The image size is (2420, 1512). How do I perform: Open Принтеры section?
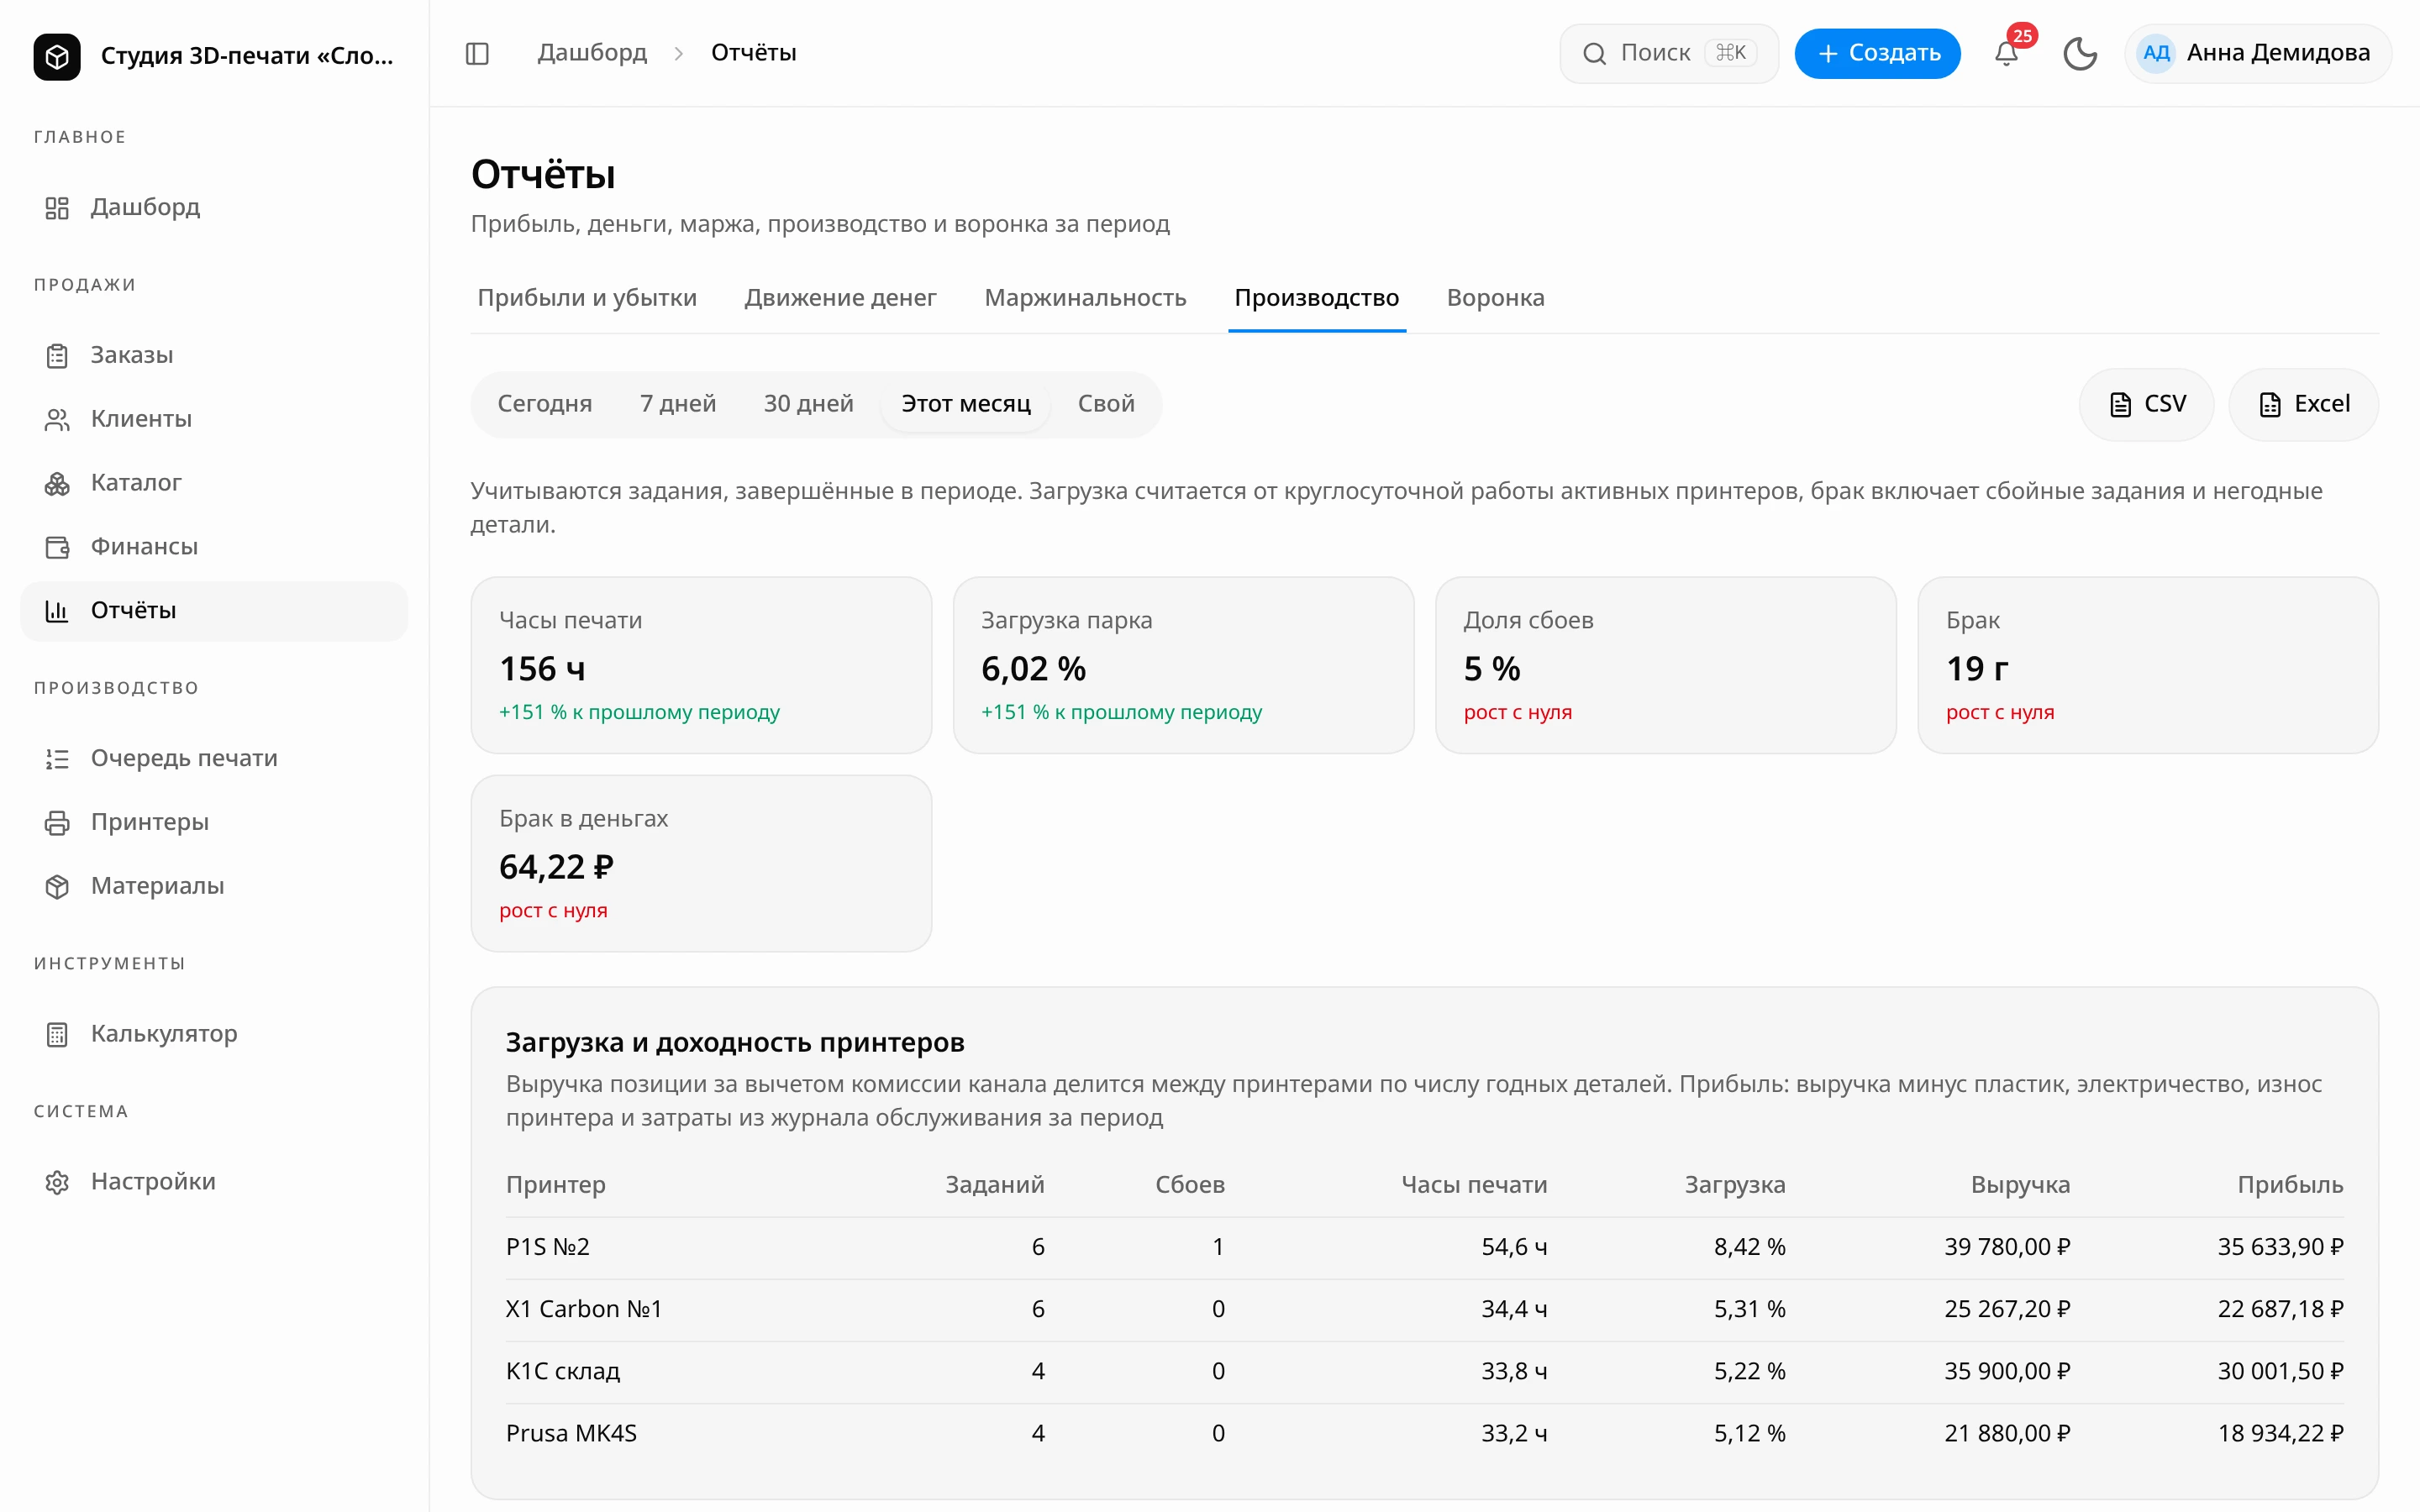(x=214, y=822)
